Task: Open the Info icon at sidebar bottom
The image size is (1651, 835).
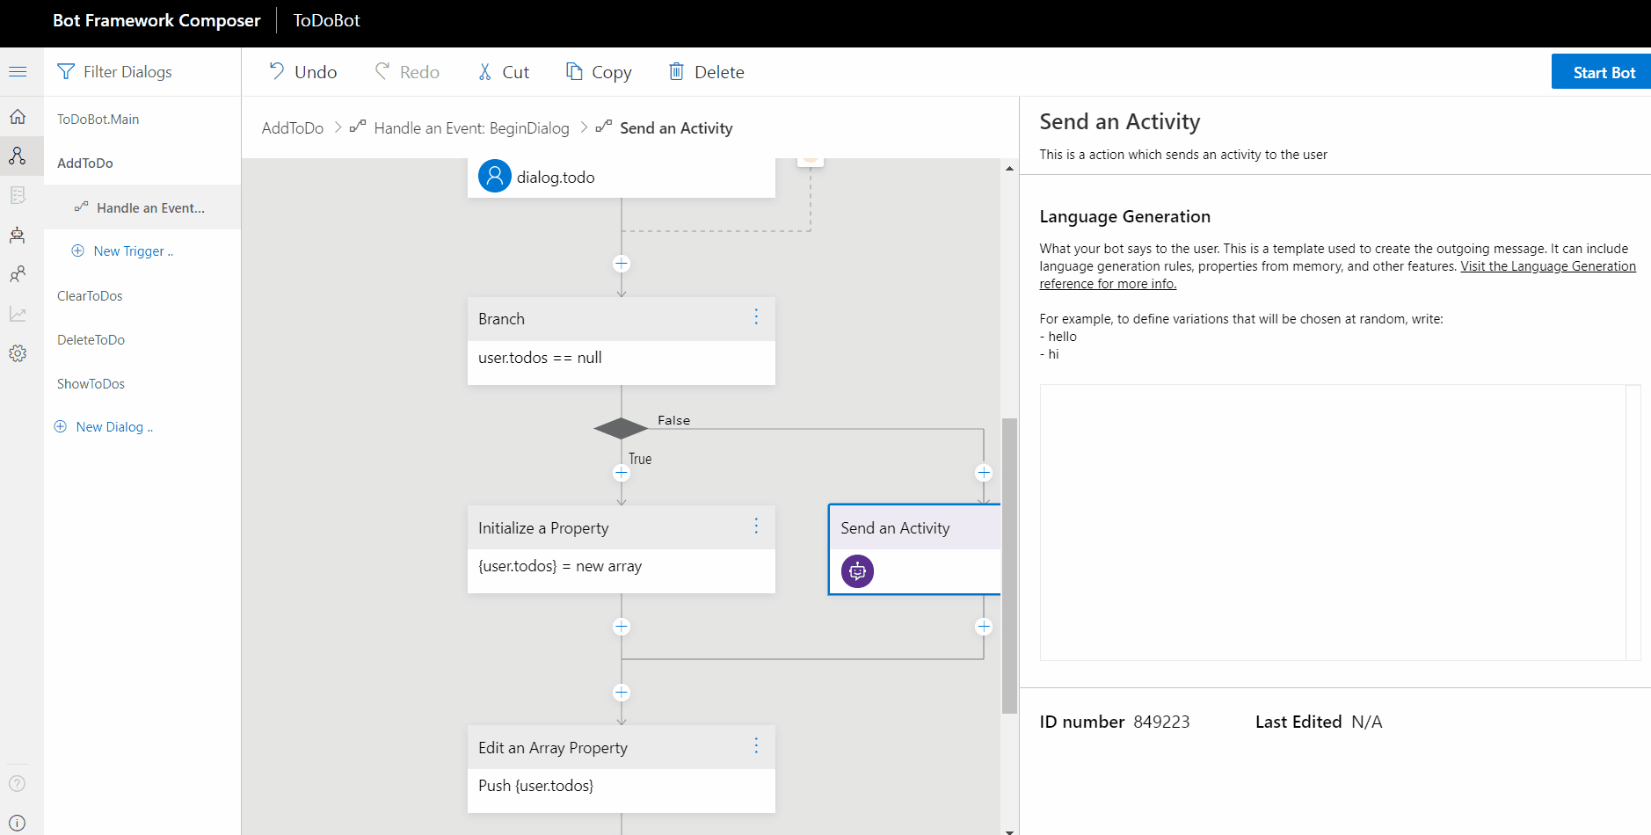Action: coord(18,824)
